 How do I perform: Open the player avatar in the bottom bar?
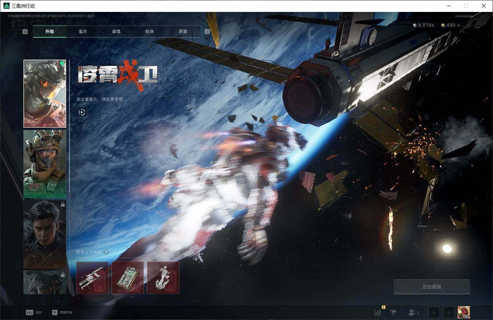[463, 312]
